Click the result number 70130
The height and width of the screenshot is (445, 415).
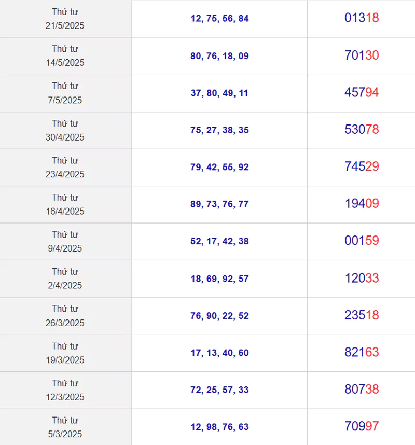(x=362, y=55)
